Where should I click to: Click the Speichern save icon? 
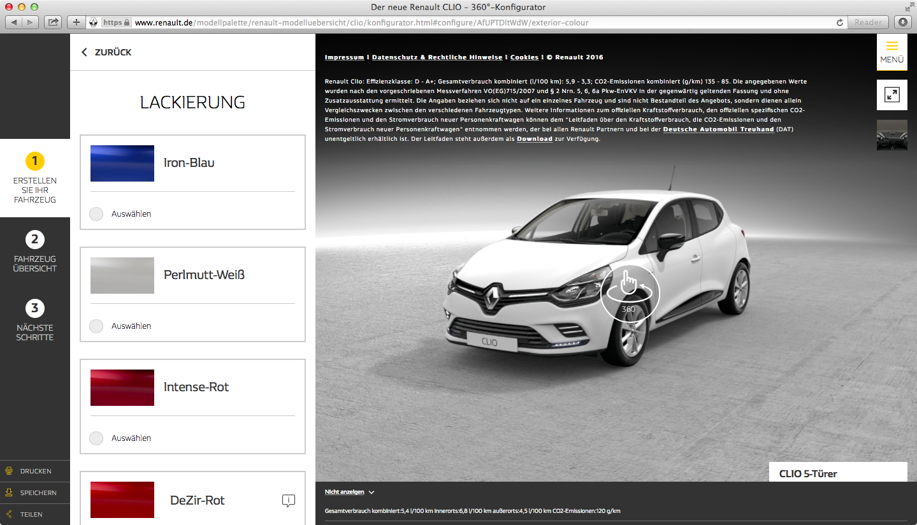coord(9,493)
